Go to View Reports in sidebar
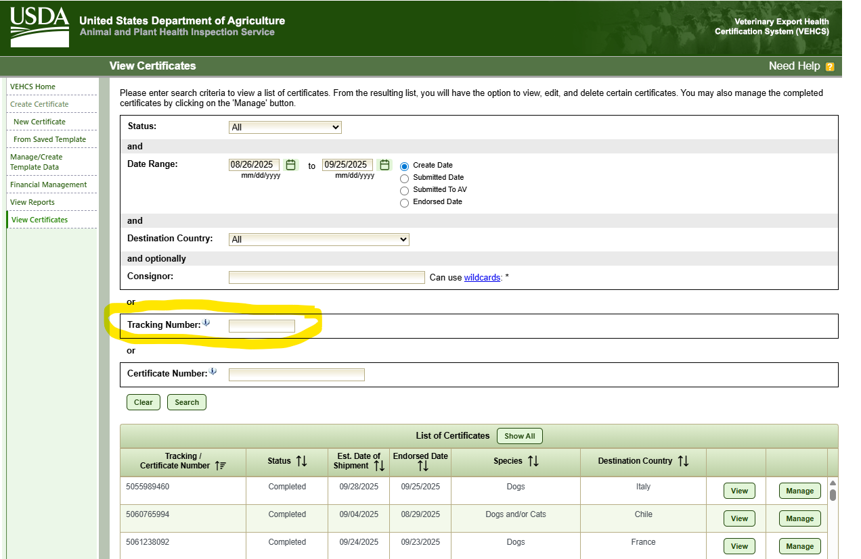Screen dimensions: 861x559 click(32, 202)
